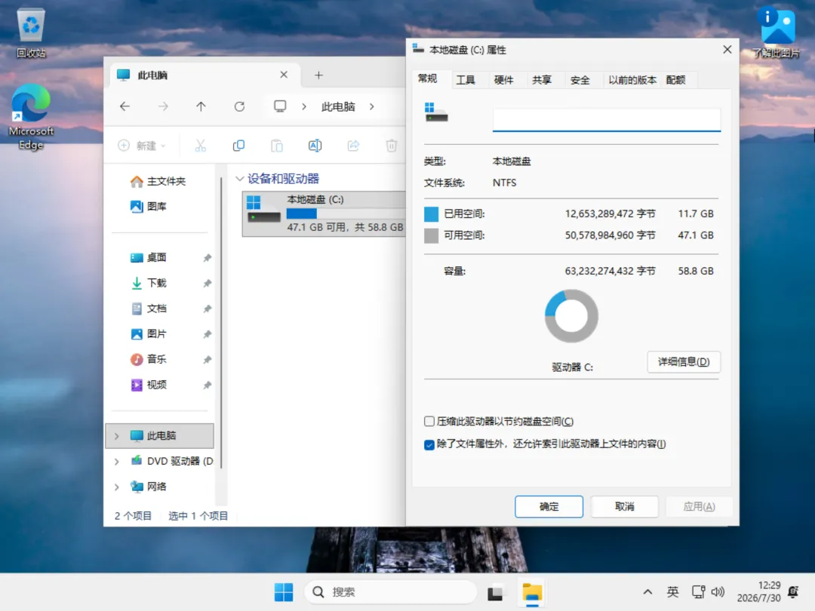815x611 pixels.
Task: Click the drive C usage donut chart
Action: (x=571, y=316)
